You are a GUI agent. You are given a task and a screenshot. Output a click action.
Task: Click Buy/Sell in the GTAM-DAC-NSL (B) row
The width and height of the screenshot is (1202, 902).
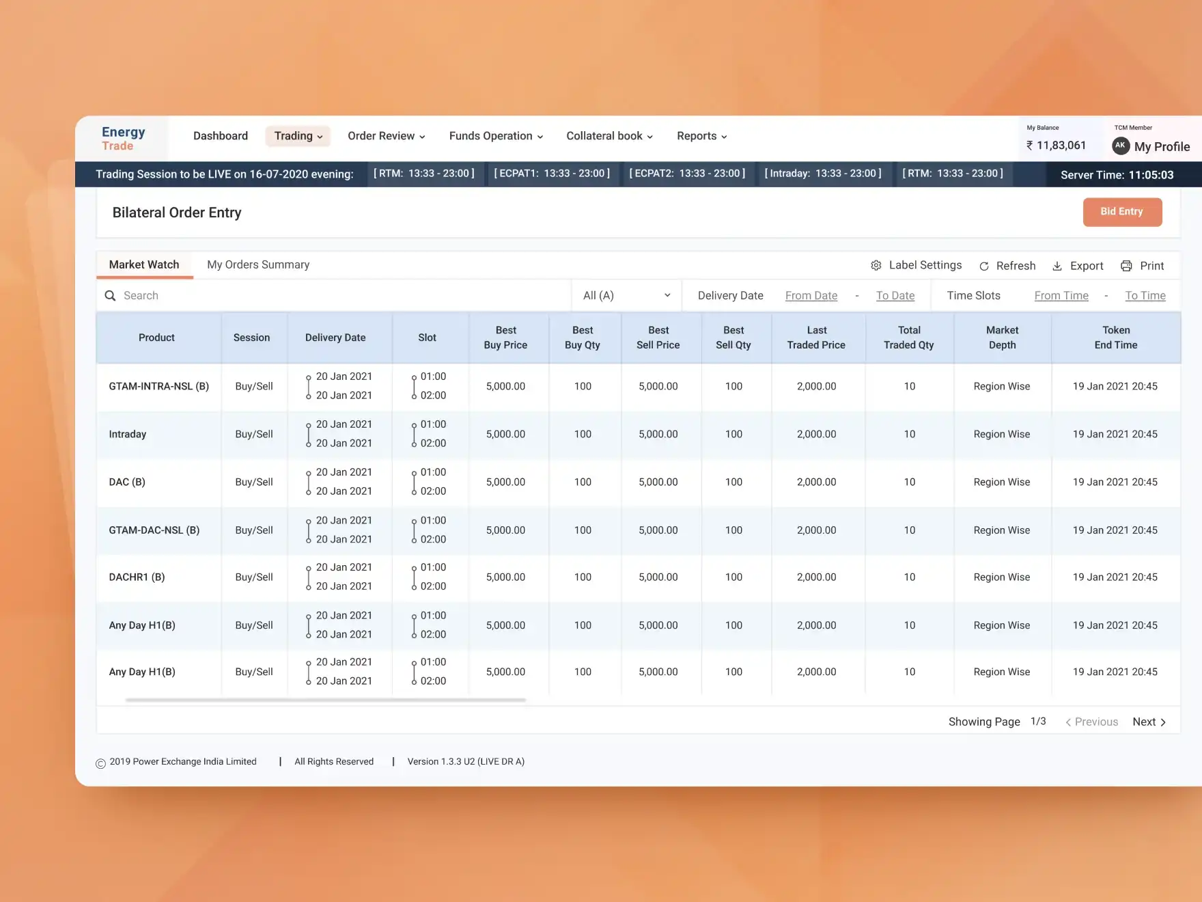click(254, 530)
